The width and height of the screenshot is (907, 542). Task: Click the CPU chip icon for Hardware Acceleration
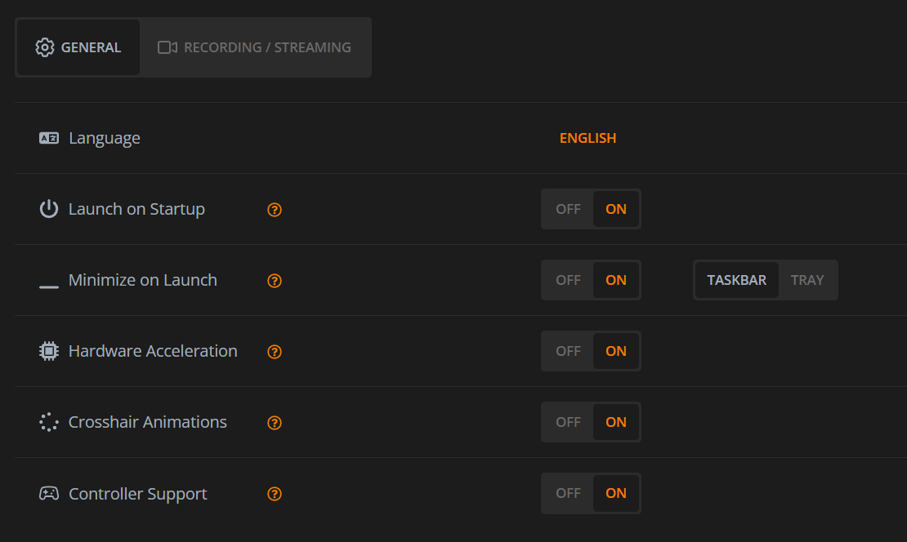(x=48, y=351)
